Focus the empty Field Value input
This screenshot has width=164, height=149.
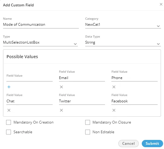coord(30,78)
